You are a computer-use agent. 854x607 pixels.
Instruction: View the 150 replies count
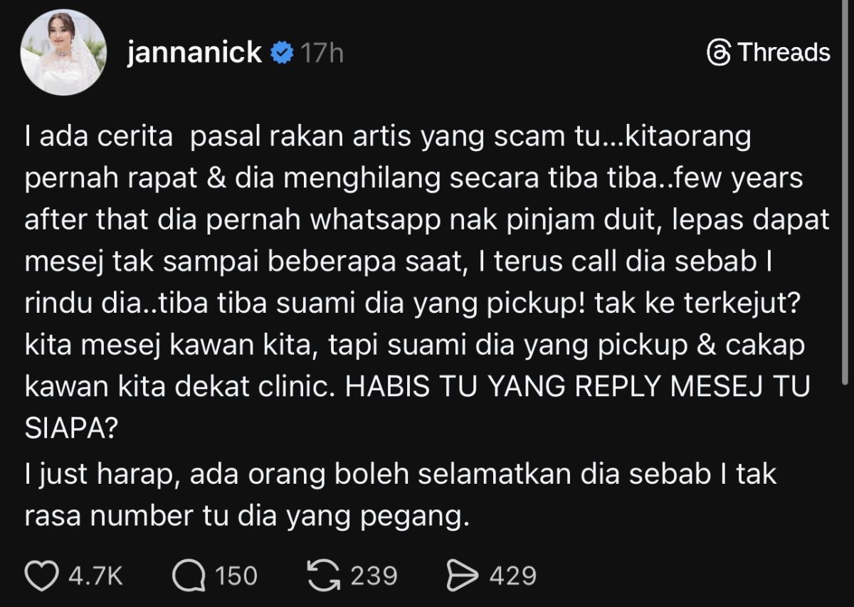236,576
